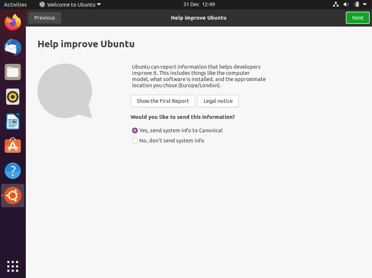Open the Help question mark icon
Screen dimensions: 372x278
pos(13,171)
